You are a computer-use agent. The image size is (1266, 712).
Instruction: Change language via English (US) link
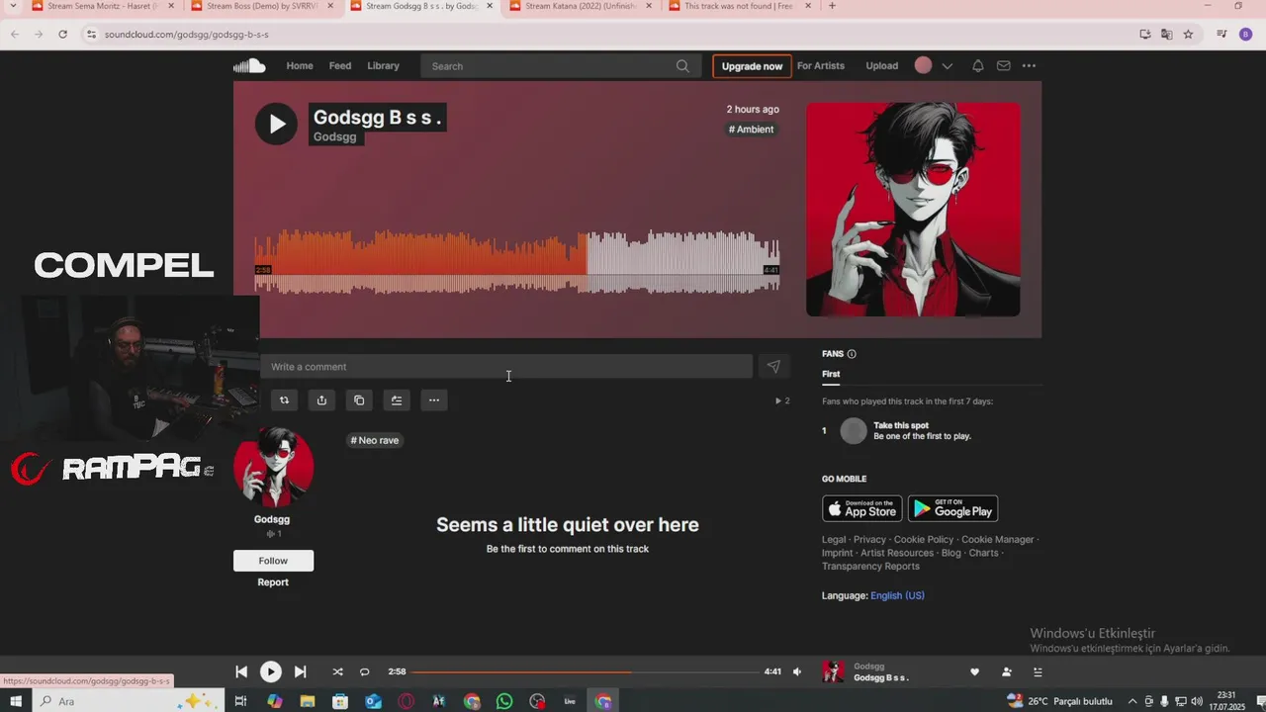[897, 595]
